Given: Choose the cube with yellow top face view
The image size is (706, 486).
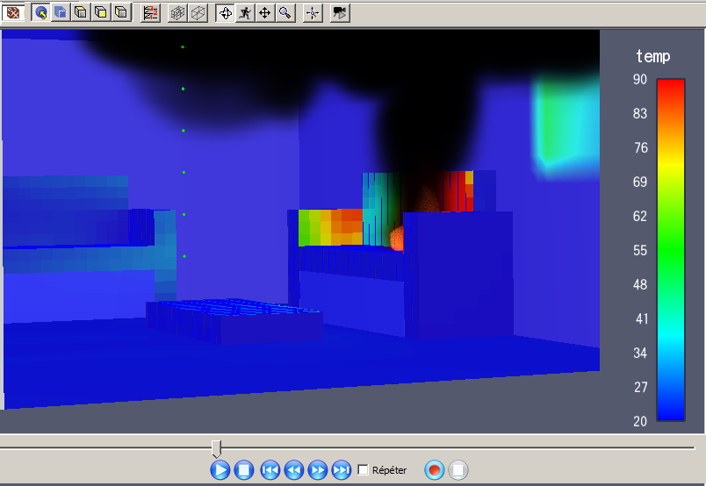Looking at the screenshot, I should pyautogui.click(x=81, y=12).
